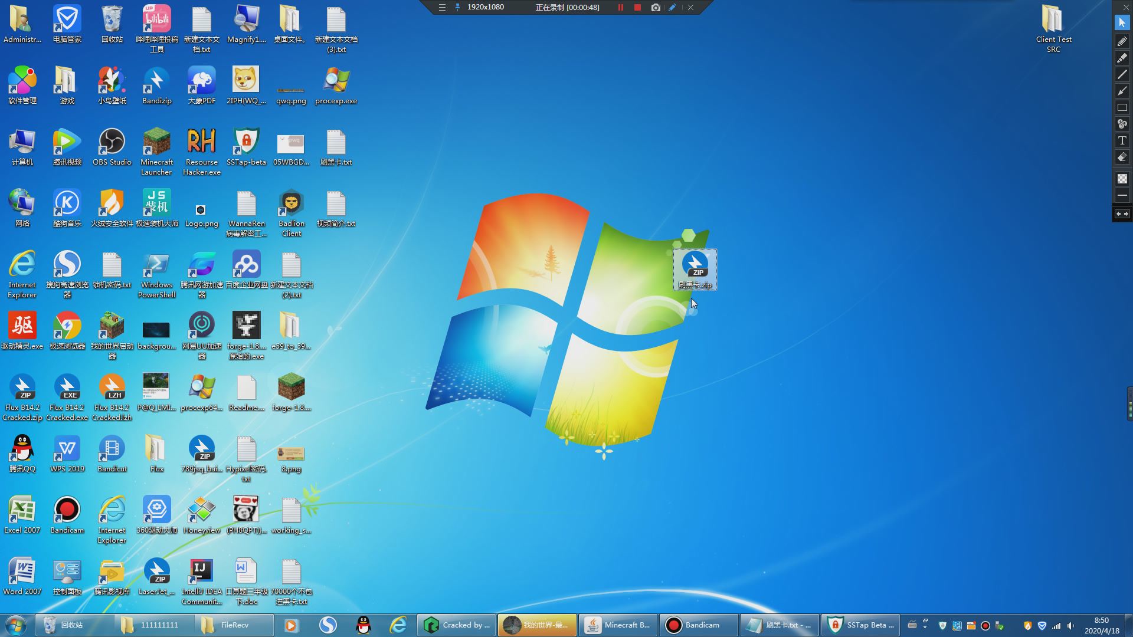Select the Badlion Client shortcut
Viewport: 1133px width, 637px height.
[x=292, y=213]
